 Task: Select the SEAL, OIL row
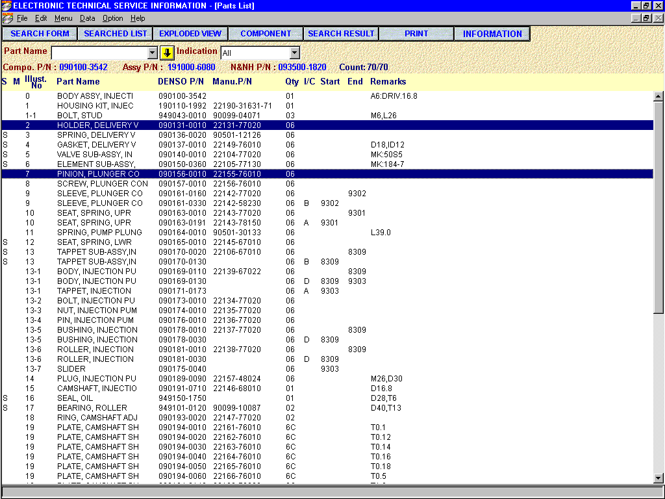pos(327,398)
